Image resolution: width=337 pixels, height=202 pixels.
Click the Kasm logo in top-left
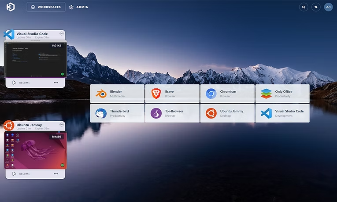click(11, 7)
